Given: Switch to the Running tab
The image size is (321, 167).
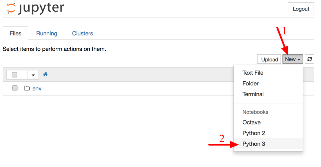Looking at the screenshot, I should click(47, 33).
